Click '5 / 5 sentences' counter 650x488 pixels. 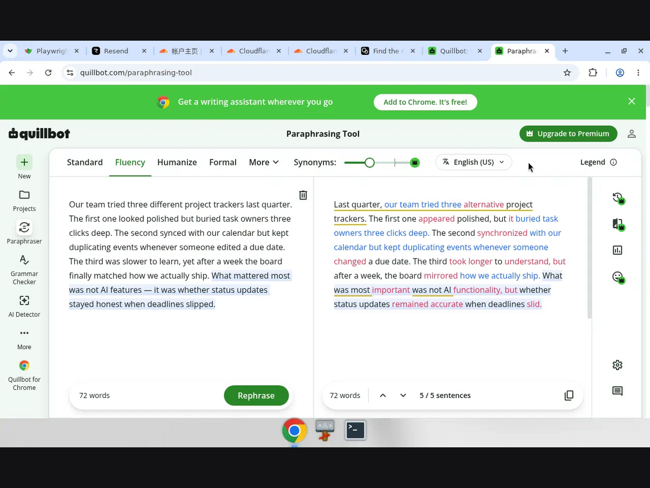445,395
